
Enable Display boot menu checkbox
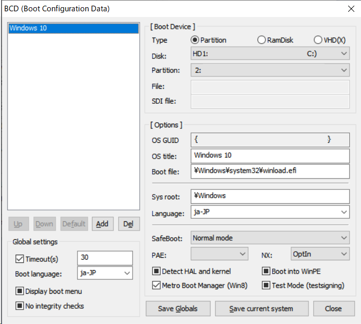(x=20, y=291)
